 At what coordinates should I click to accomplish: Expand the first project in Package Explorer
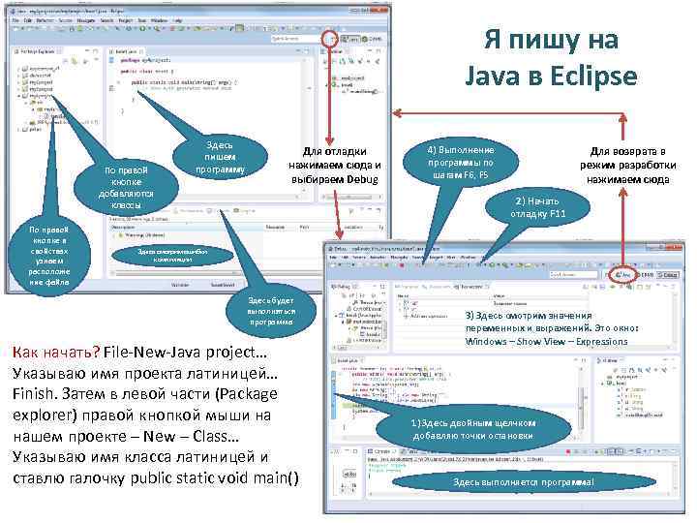click(18, 69)
